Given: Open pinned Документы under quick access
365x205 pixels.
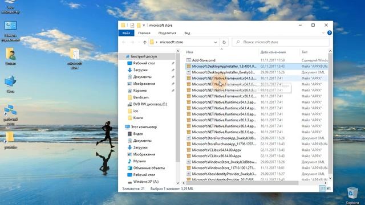Looking at the screenshot, I should pyautogui.click(x=142, y=77).
